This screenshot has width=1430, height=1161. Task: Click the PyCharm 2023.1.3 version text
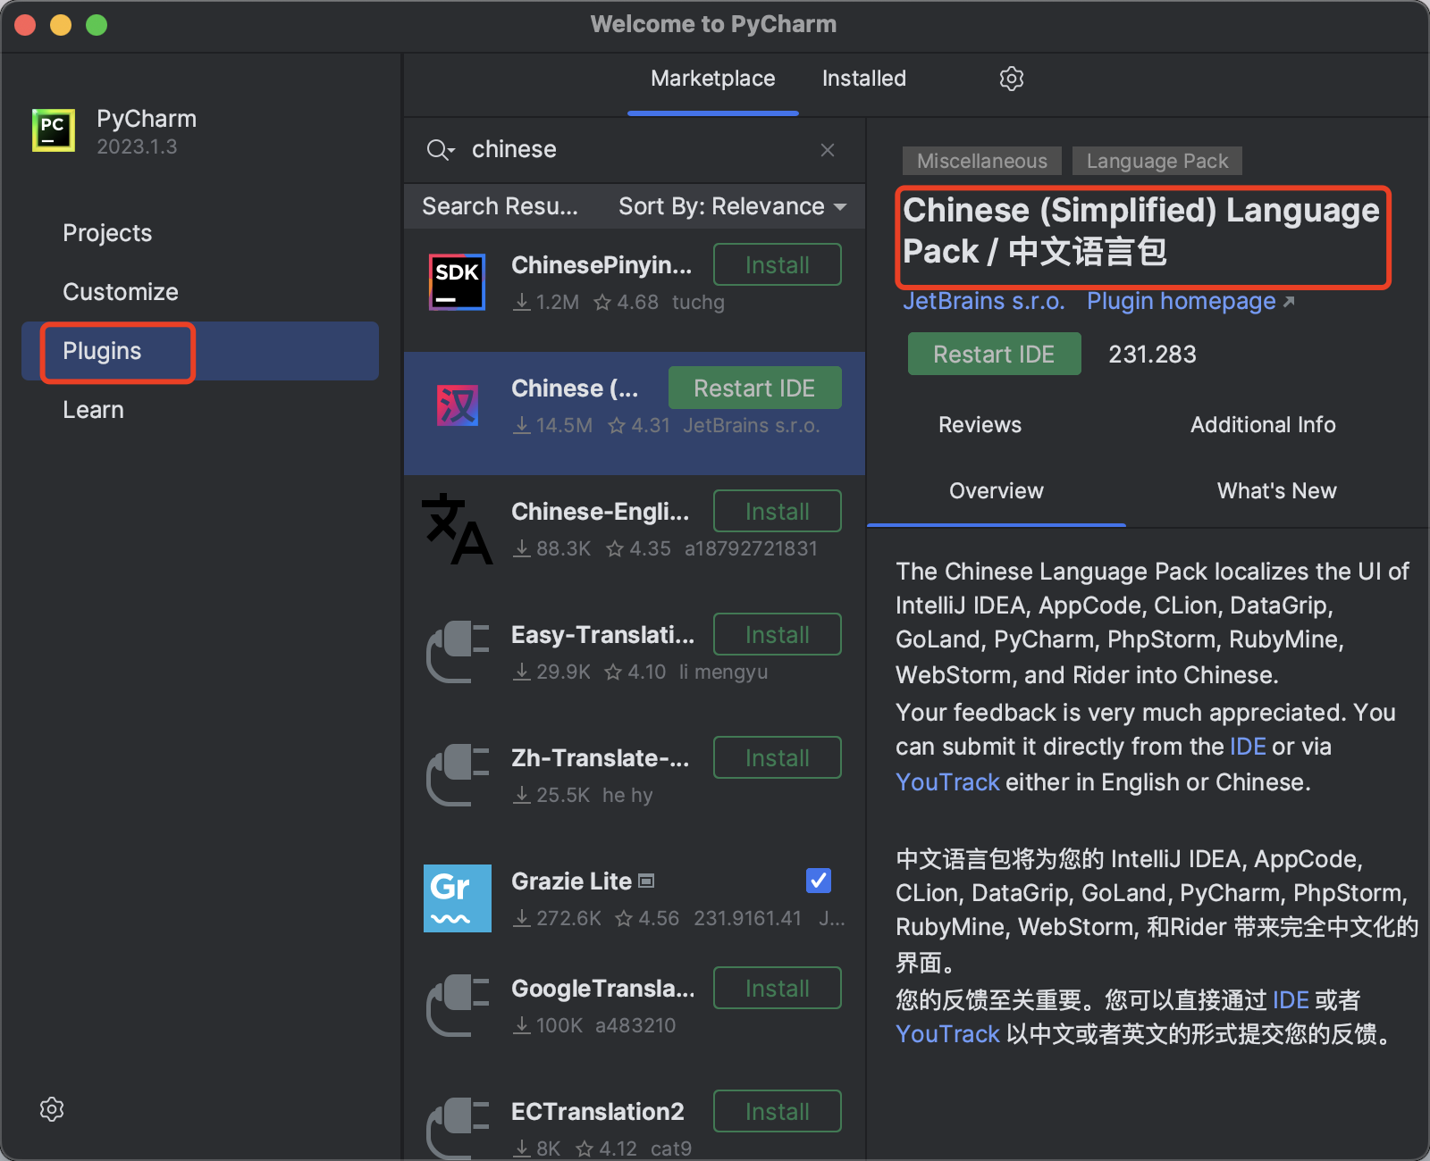(x=137, y=146)
